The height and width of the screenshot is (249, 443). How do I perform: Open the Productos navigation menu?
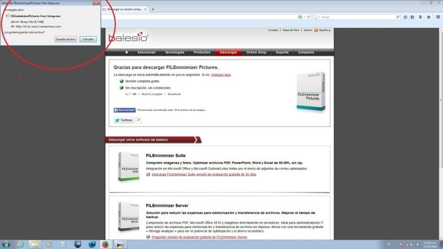[202, 53]
